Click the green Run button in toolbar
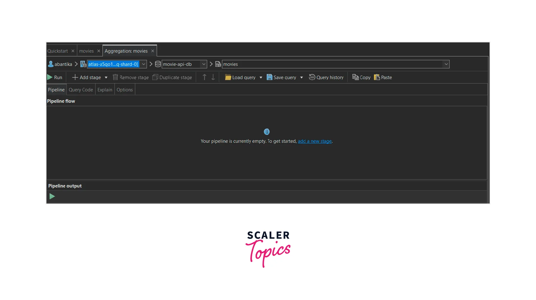Viewport: 536px width, 300px height. click(55, 77)
